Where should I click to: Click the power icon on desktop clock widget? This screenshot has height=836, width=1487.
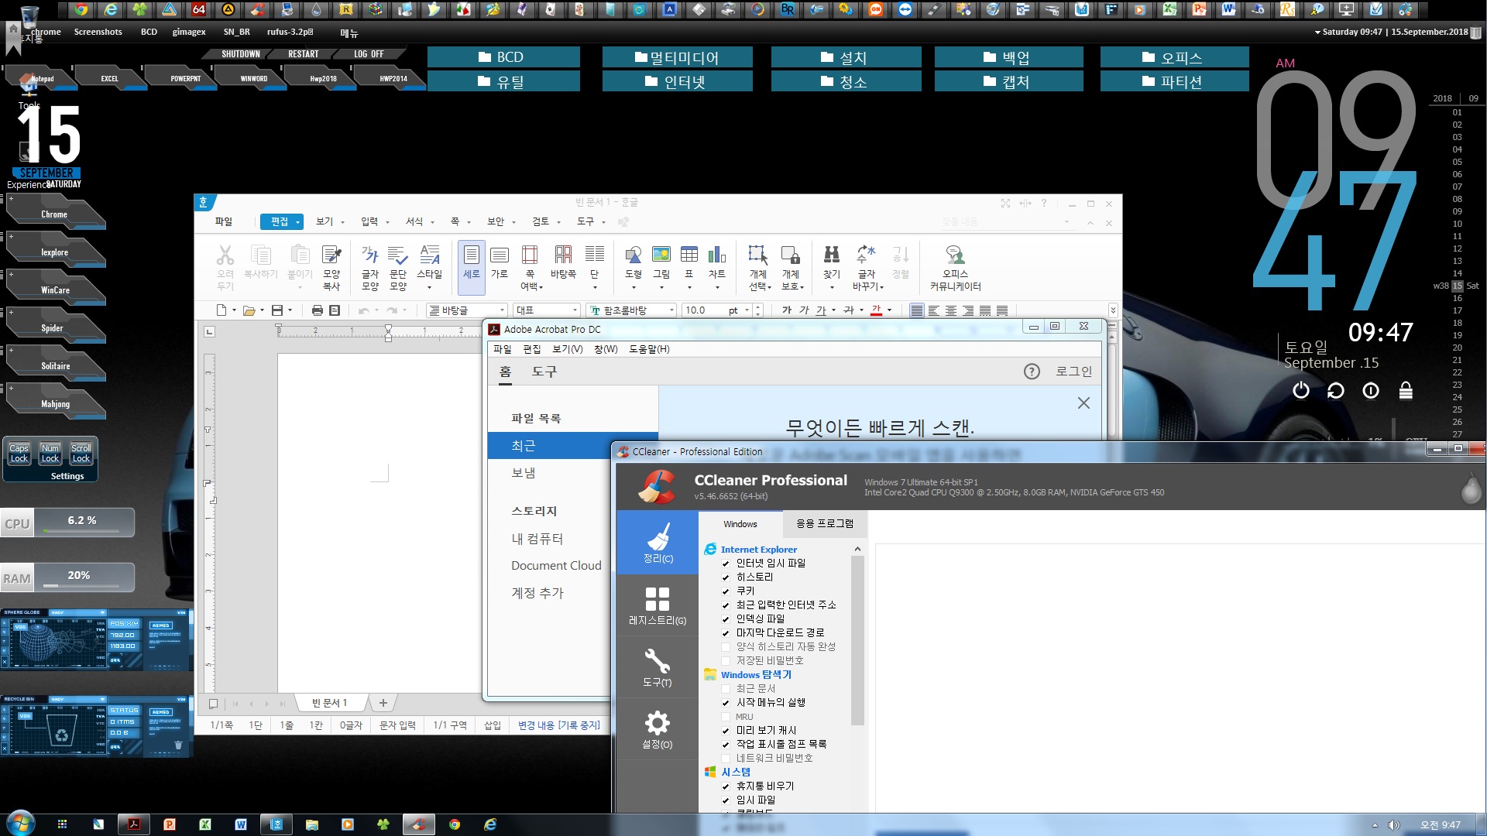point(1301,390)
